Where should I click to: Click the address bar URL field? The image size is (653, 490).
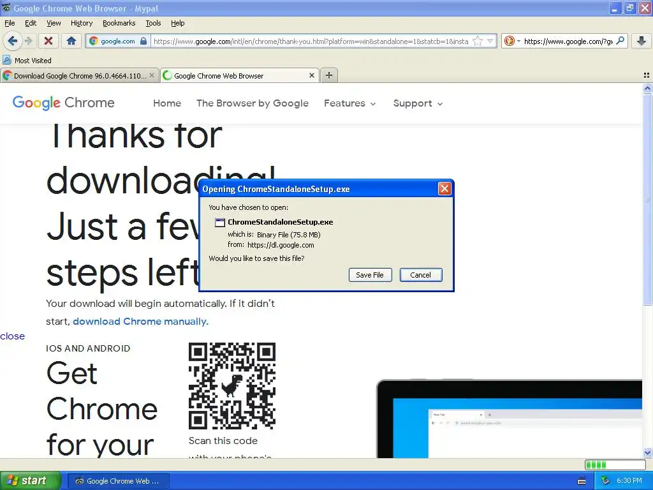pos(311,41)
